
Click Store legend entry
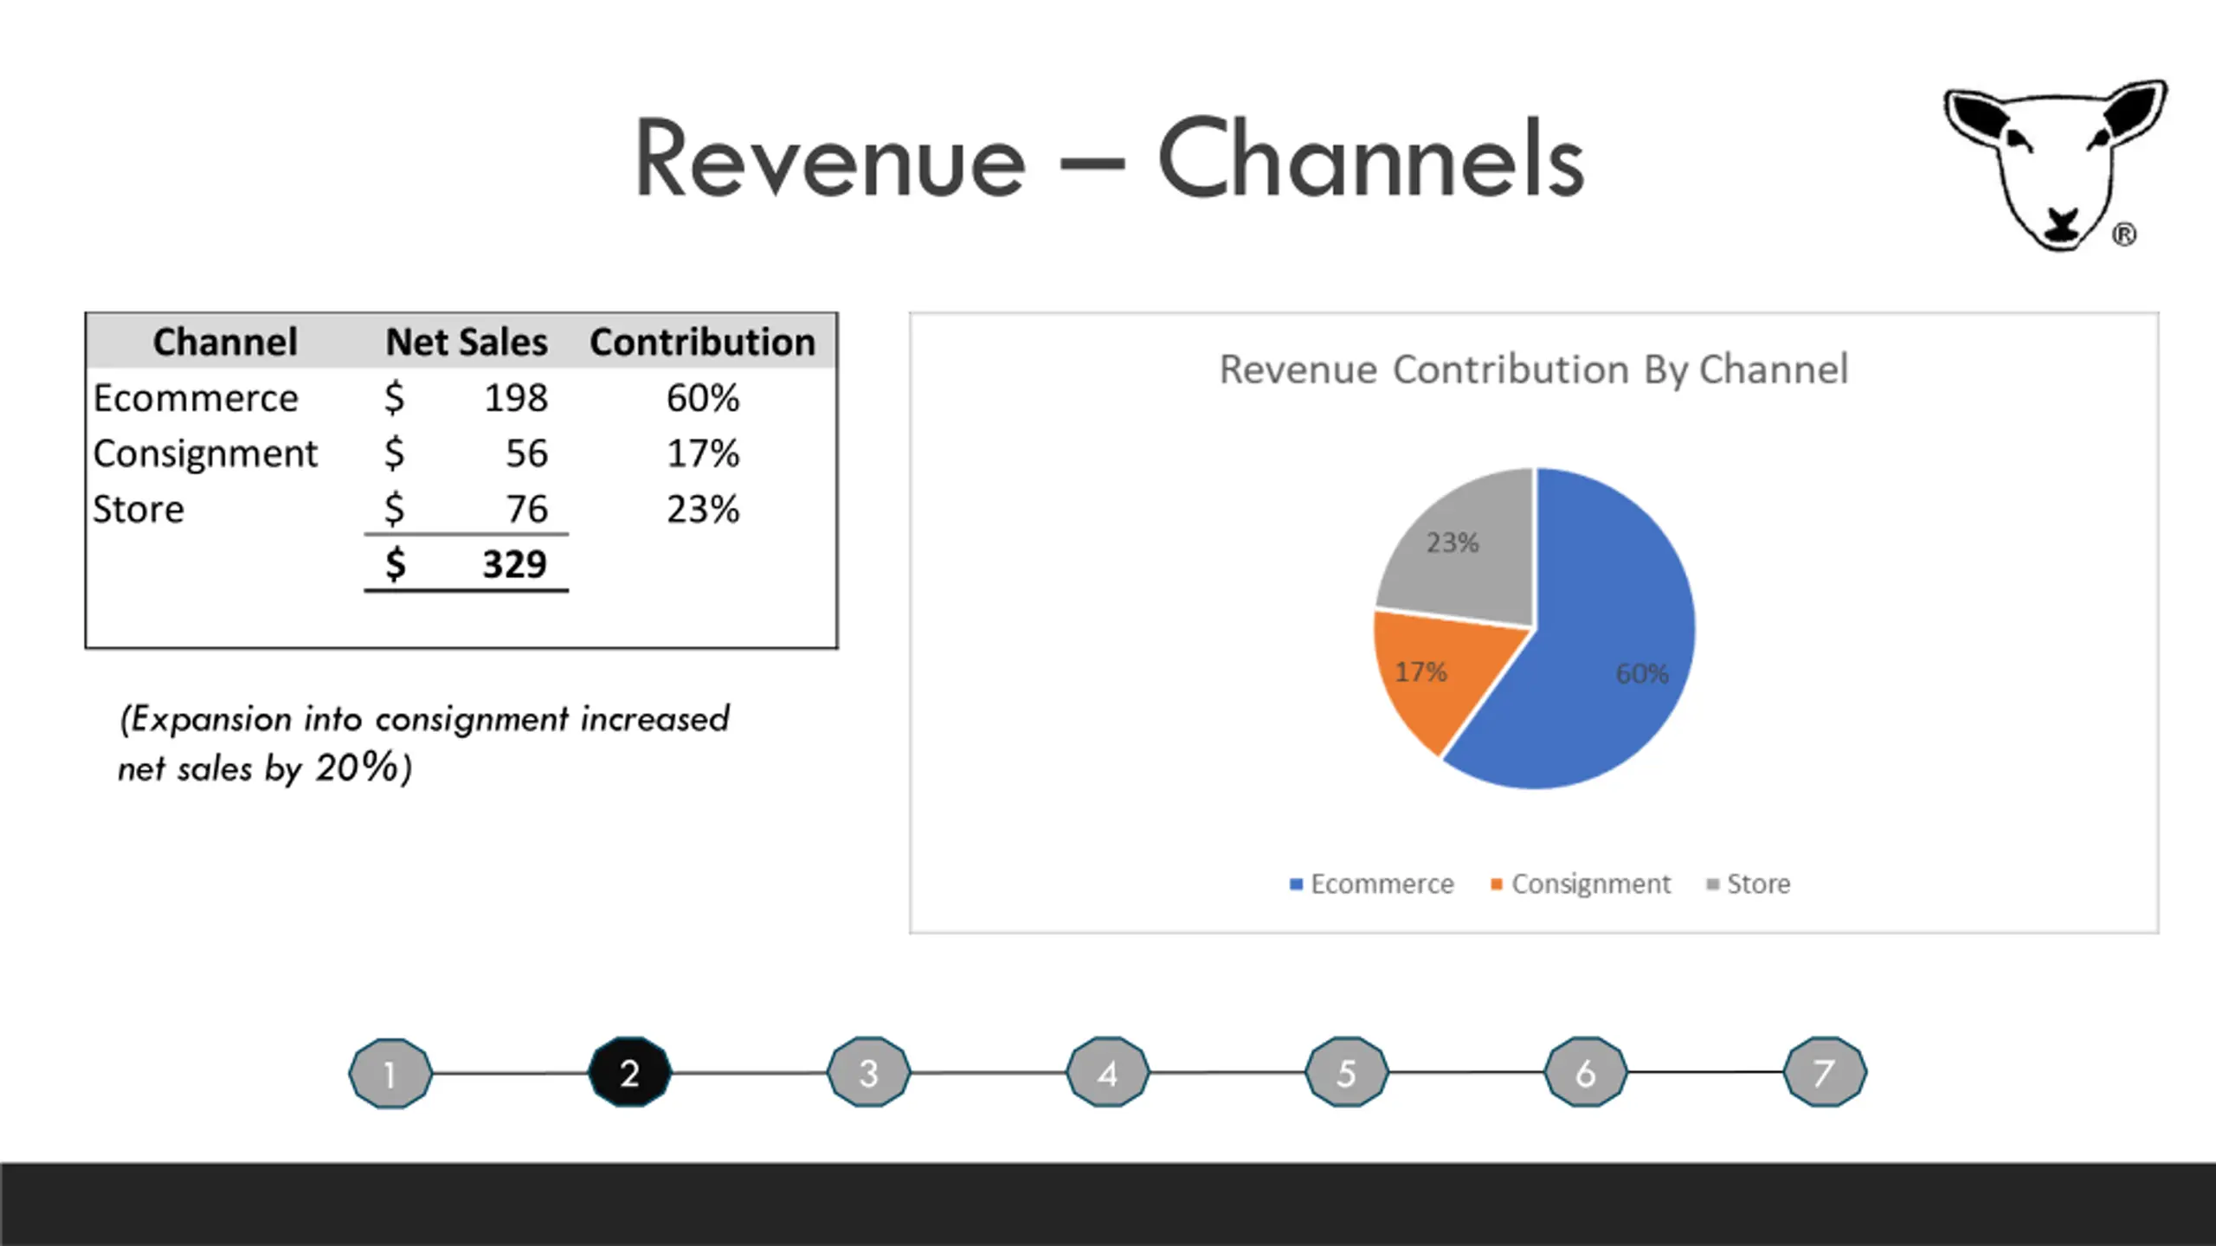tap(1749, 884)
